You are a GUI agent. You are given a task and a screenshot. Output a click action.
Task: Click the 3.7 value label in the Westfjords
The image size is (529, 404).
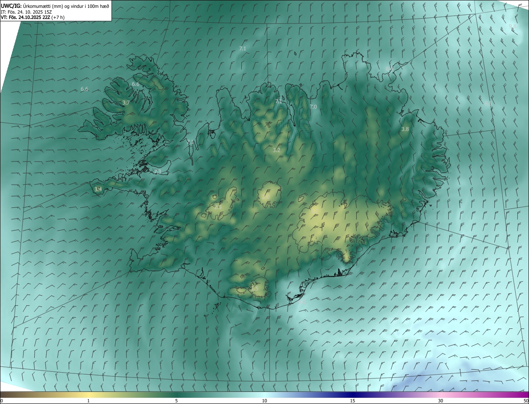click(126, 102)
